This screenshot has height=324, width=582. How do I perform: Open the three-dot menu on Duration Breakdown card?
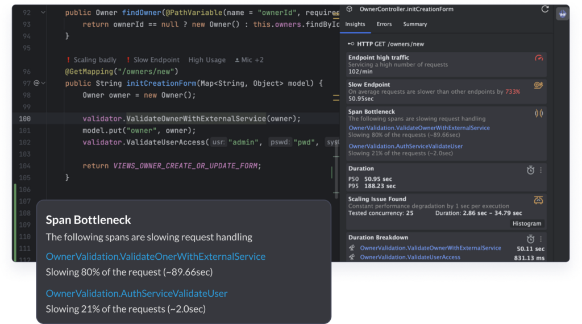click(x=541, y=239)
